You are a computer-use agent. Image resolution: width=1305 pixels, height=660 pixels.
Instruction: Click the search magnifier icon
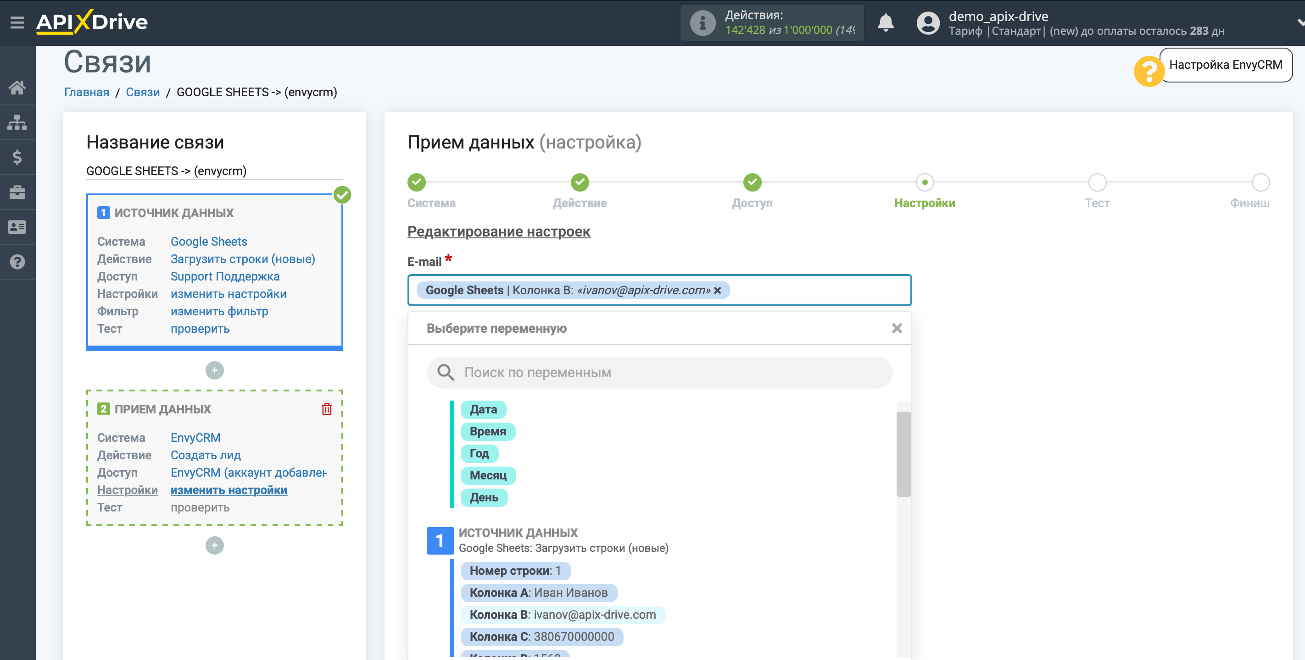click(x=446, y=373)
